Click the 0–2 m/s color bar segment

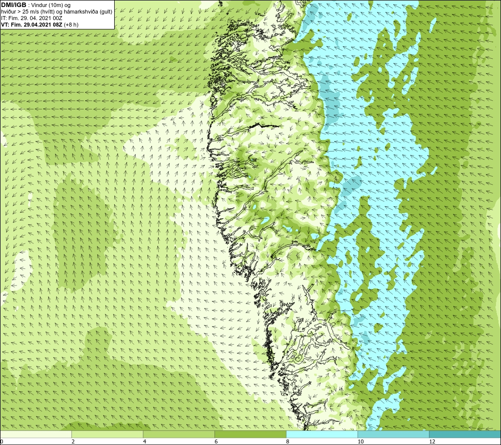[x=36, y=434]
